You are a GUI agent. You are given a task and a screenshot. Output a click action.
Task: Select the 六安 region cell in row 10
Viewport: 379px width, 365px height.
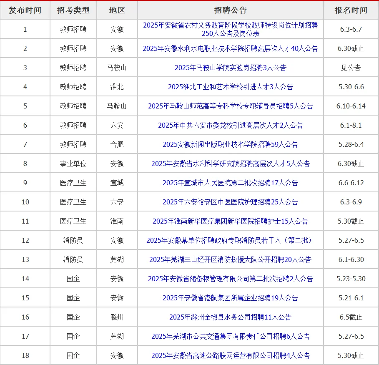coord(117,202)
